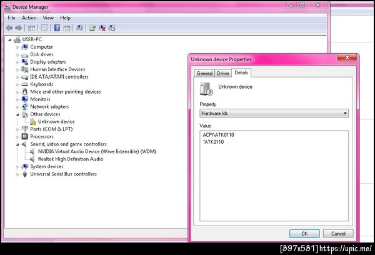Viewport: 375px width, 255px height.
Task: Click OK in Unknown device Properties
Action: 304,234
